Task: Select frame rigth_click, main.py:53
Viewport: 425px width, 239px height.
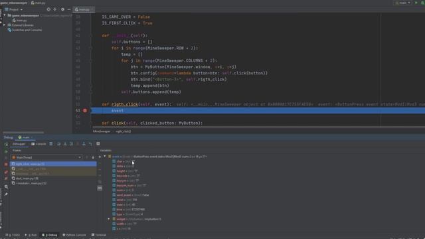Action: pyautogui.click(x=53, y=164)
